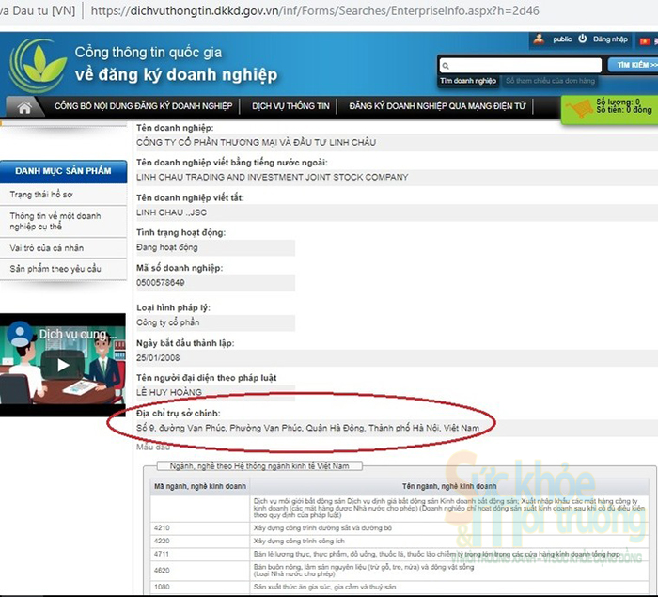658x597 pixels.
Task: Open the Dịch vụ thông tin menu
Action: 290,106
